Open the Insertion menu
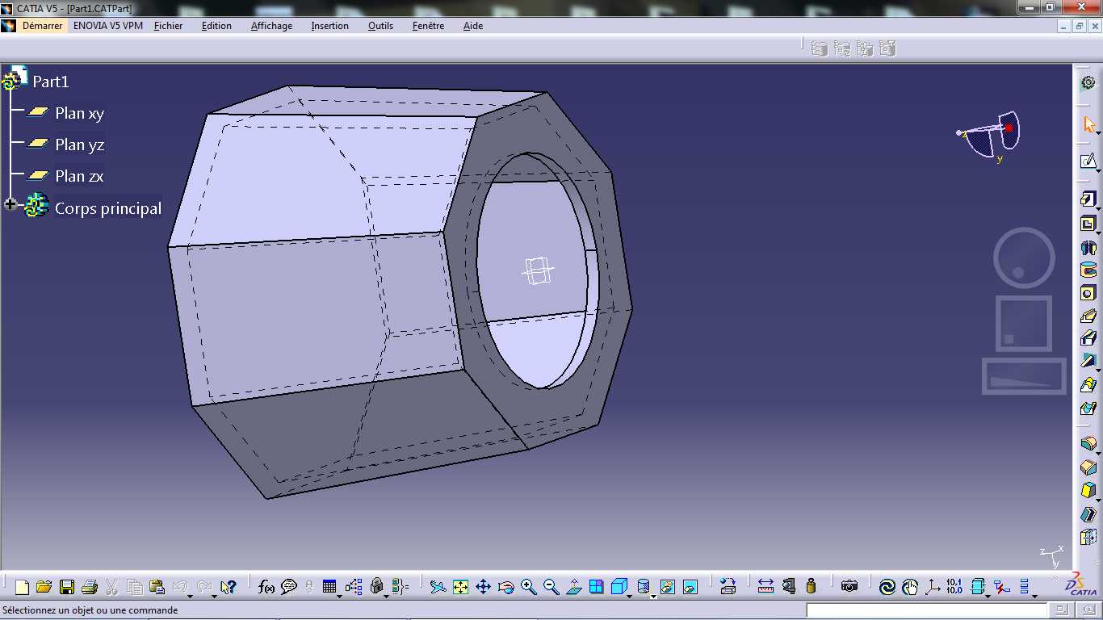Screen dimensions: 1103x620 coord(330,26)
